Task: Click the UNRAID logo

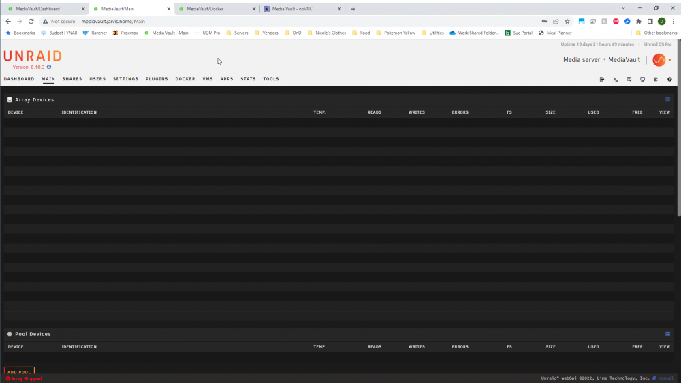Action: click(33, 56)
